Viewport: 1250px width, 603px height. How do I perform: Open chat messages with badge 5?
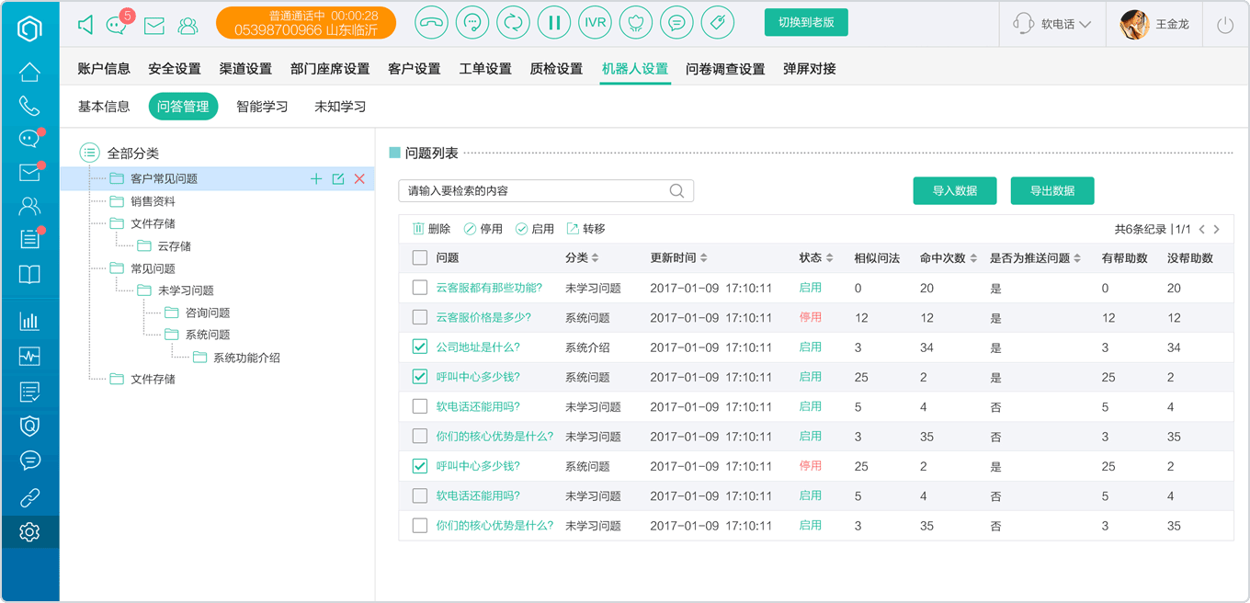click(x=118, y=24)
